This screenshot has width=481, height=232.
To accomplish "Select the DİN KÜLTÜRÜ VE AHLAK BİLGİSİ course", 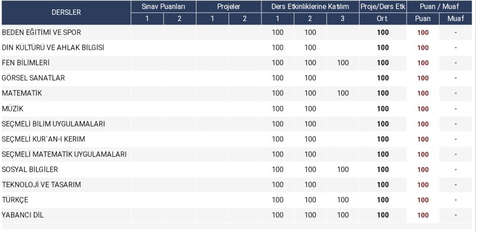I will click(53, 48).
